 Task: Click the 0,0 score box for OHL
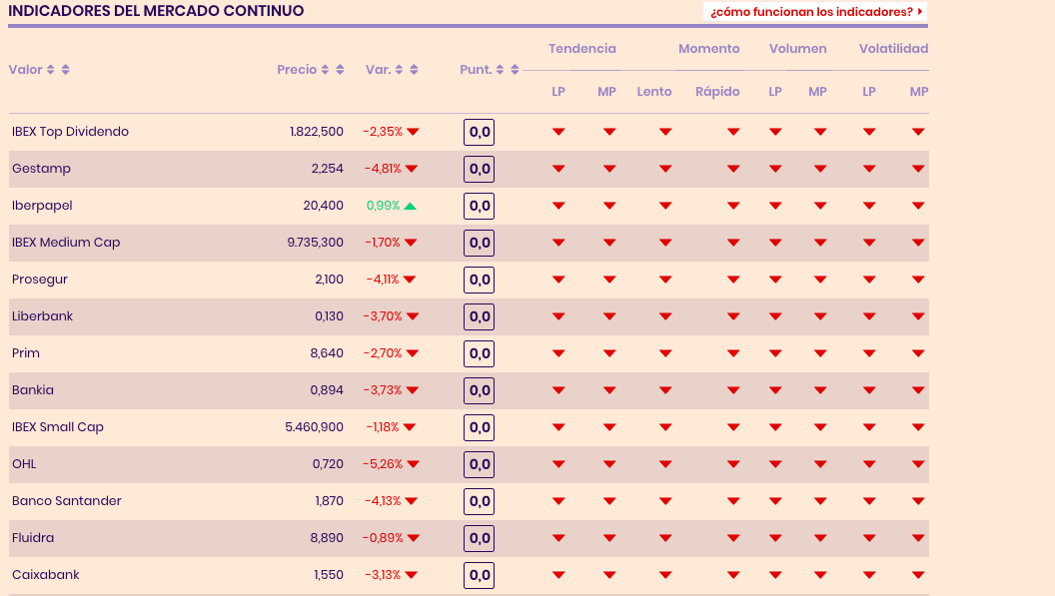point(480,464)
